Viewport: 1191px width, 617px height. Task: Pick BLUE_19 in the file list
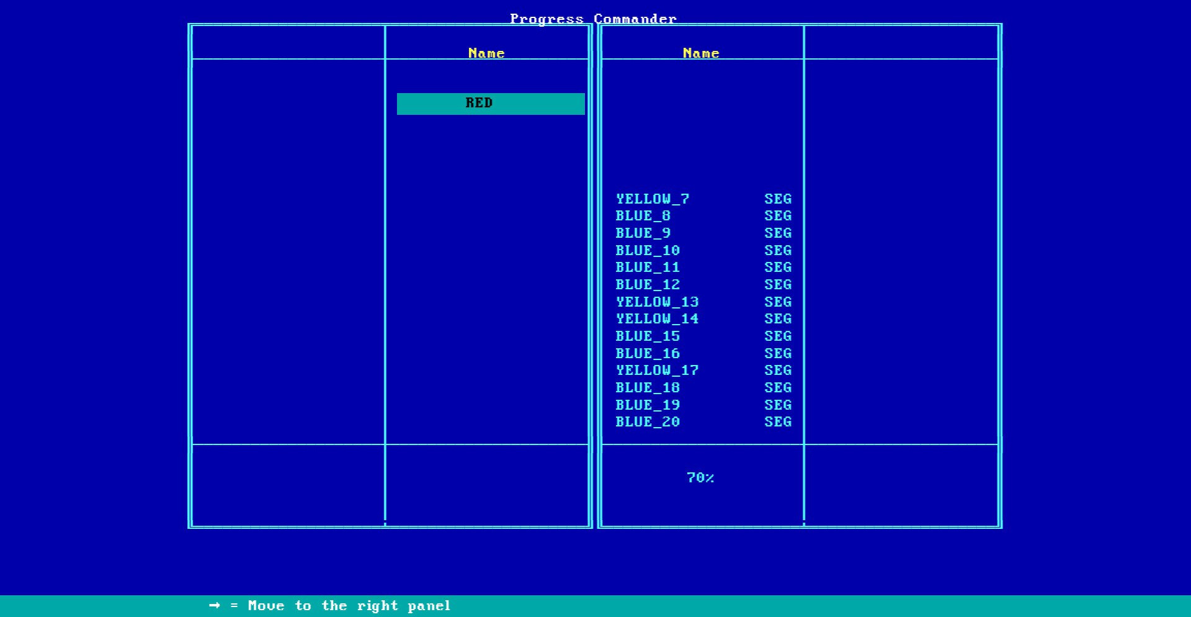(x=648, y=405)
